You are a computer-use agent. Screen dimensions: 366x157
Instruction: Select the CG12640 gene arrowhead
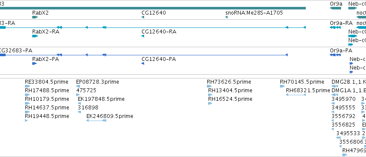(143, 17)
